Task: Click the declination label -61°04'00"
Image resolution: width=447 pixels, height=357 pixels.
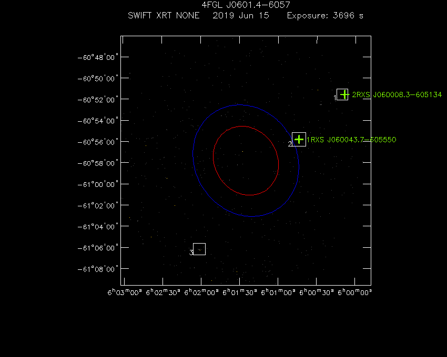Action: click(98, 227)
